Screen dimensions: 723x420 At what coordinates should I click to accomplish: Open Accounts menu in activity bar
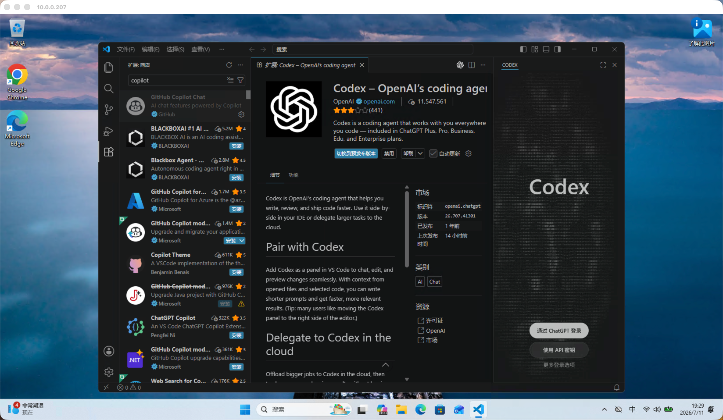point(109,351)
